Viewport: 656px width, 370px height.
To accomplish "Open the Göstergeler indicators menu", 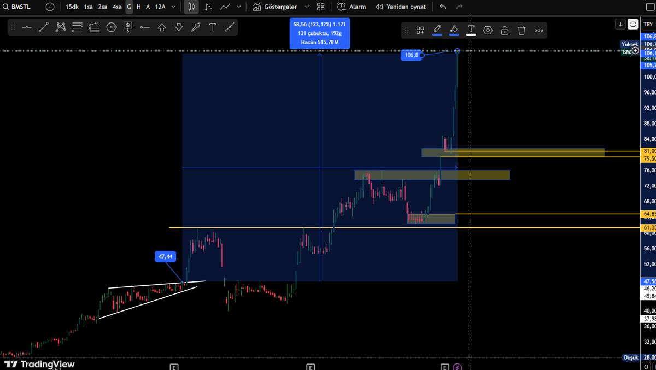I will 274,7.
